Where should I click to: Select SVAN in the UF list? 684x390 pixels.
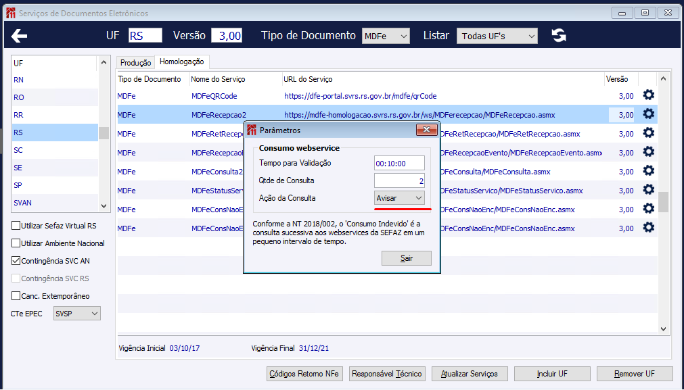coord(55,203)
